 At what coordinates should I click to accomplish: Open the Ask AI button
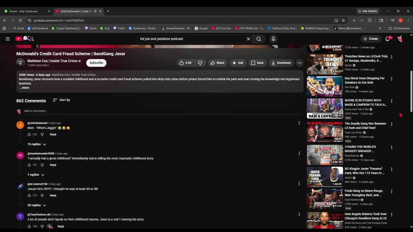[x=238, y=63]
